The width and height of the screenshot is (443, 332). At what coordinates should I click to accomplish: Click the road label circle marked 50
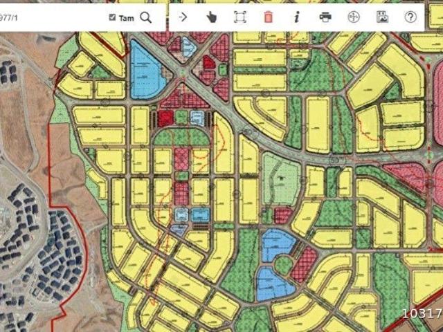246,131
